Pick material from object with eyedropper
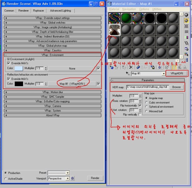192x188 pixels. (x=127, y=74)
